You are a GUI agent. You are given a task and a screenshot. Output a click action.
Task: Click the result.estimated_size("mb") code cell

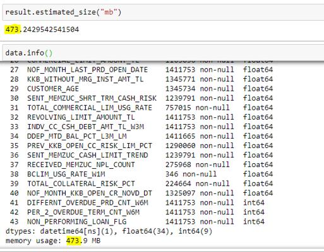click(163, 12)
